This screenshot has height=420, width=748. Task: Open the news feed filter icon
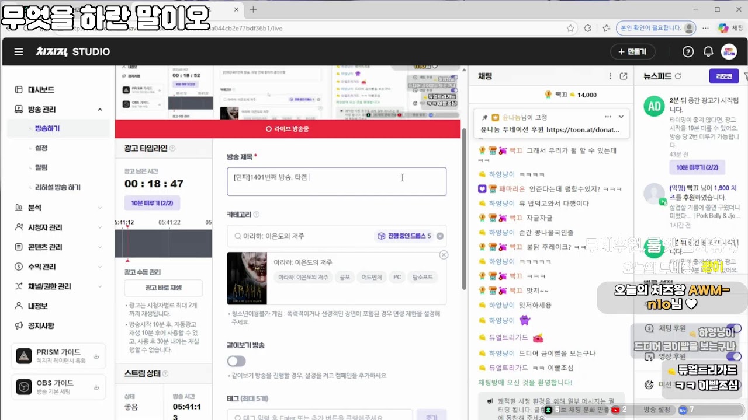746,76
